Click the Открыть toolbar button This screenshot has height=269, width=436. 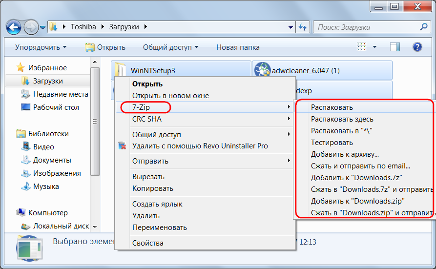point(105,47)
